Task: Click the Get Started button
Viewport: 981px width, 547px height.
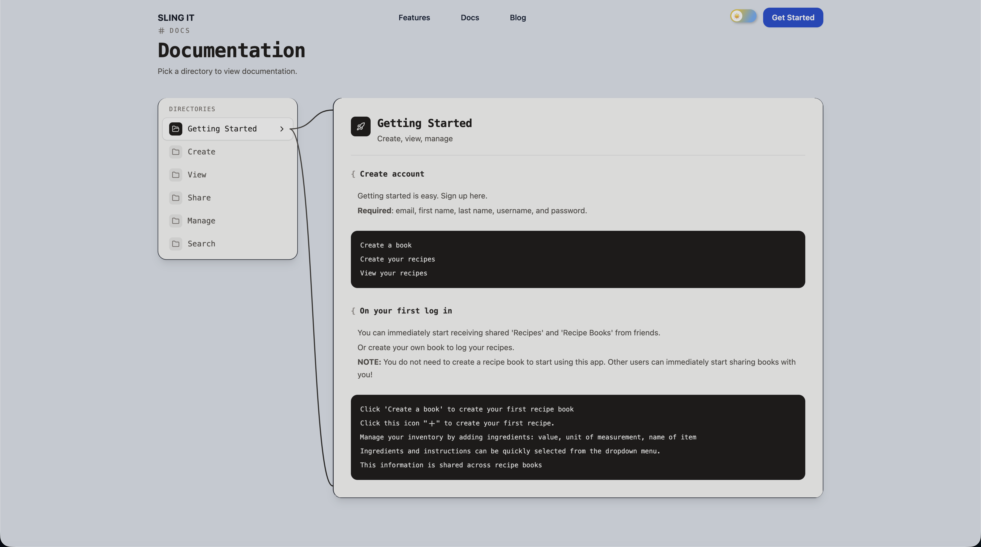Action: pos(793,18)
